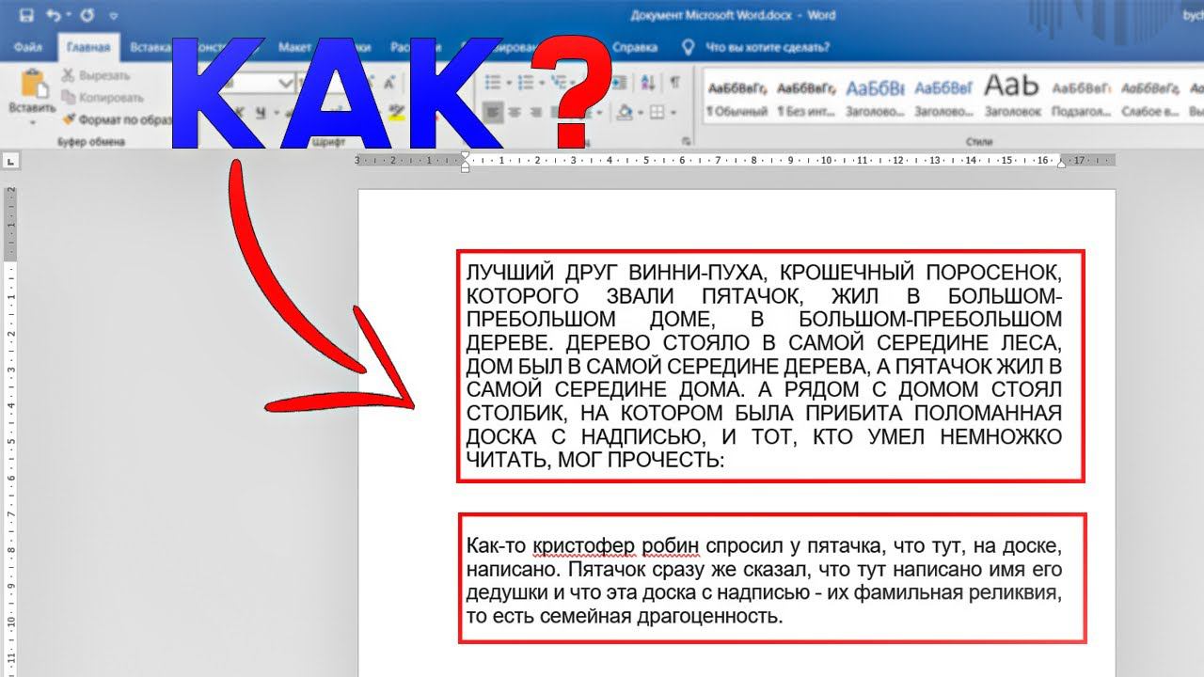
Task: Switch to the Вставка tab
Action: click(x=150, y=47)
